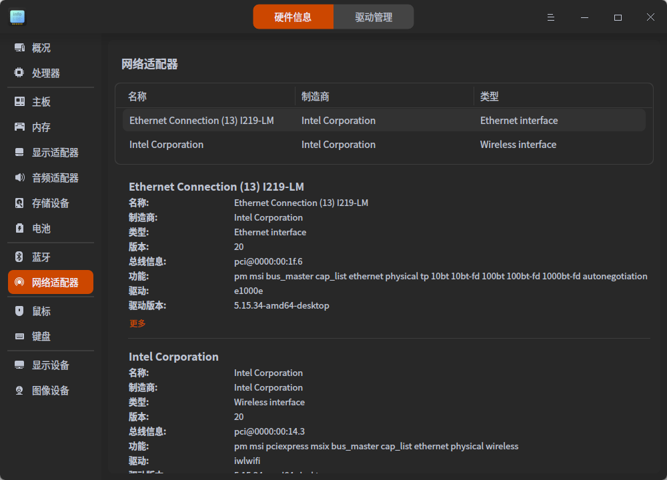The image size is (667, 480).
Task: Click the Intel Corporation details section heading
Action: coord(173,357)
